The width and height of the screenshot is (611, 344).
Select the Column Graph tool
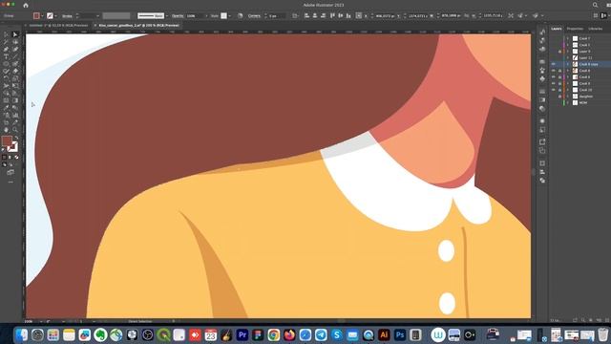coord(15,116)
